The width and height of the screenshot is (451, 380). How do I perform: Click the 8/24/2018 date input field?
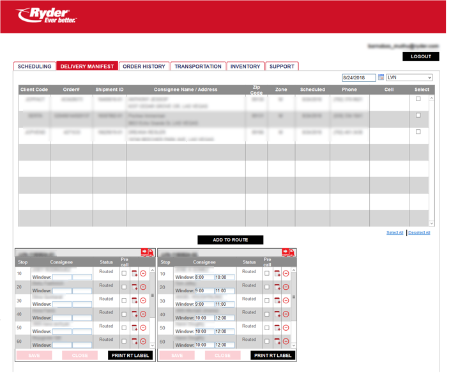tap(358, 77)
